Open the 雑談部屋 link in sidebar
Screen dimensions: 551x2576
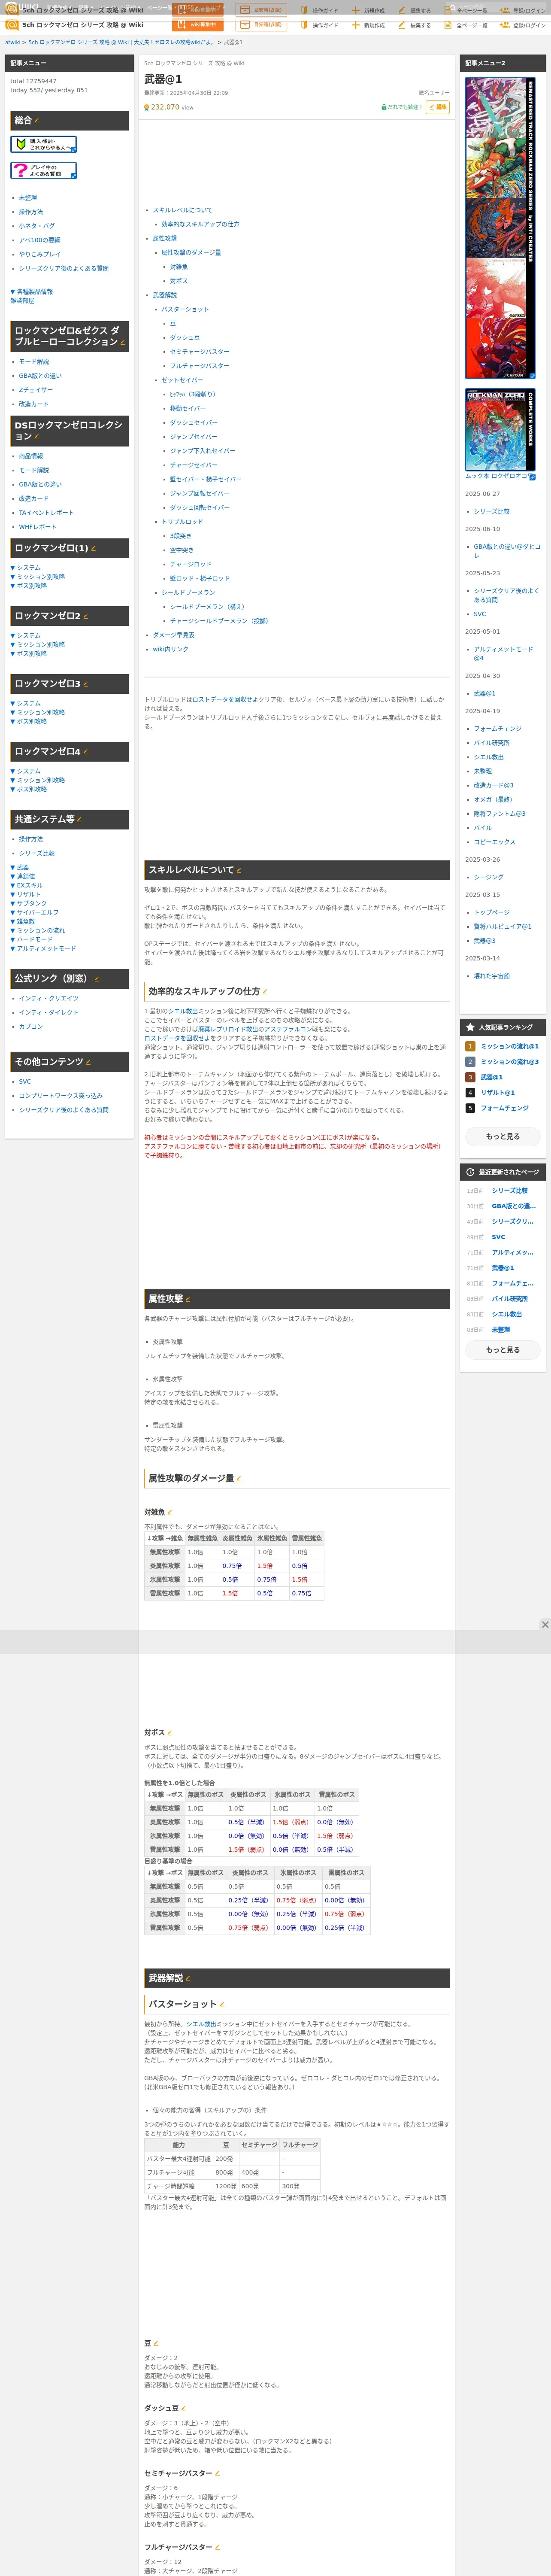point(22,301)
